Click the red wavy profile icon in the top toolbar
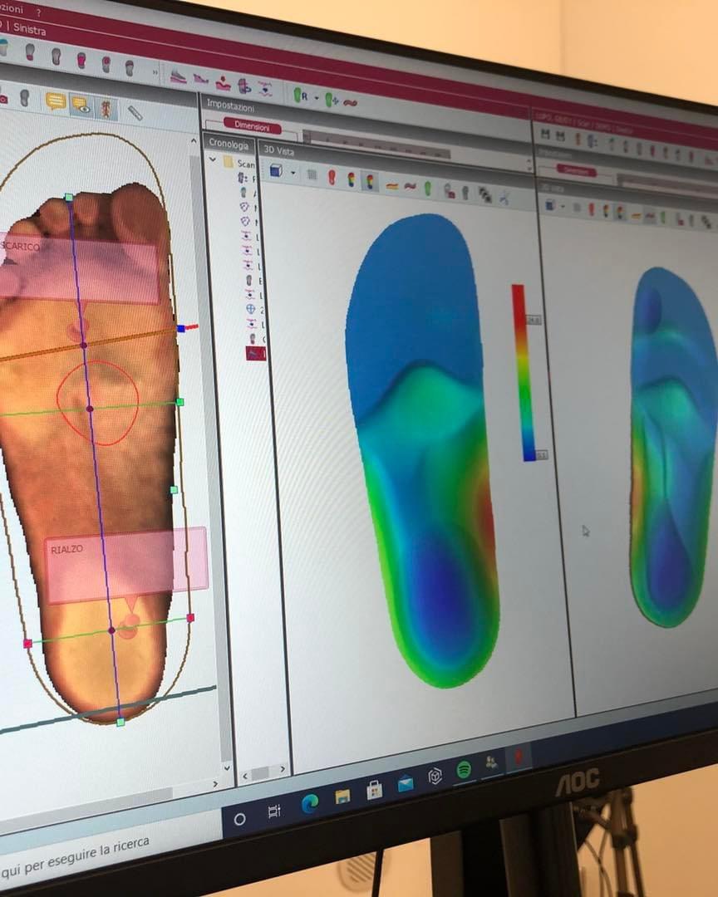Viewport: 718px width, 897px height. (350, 103)
